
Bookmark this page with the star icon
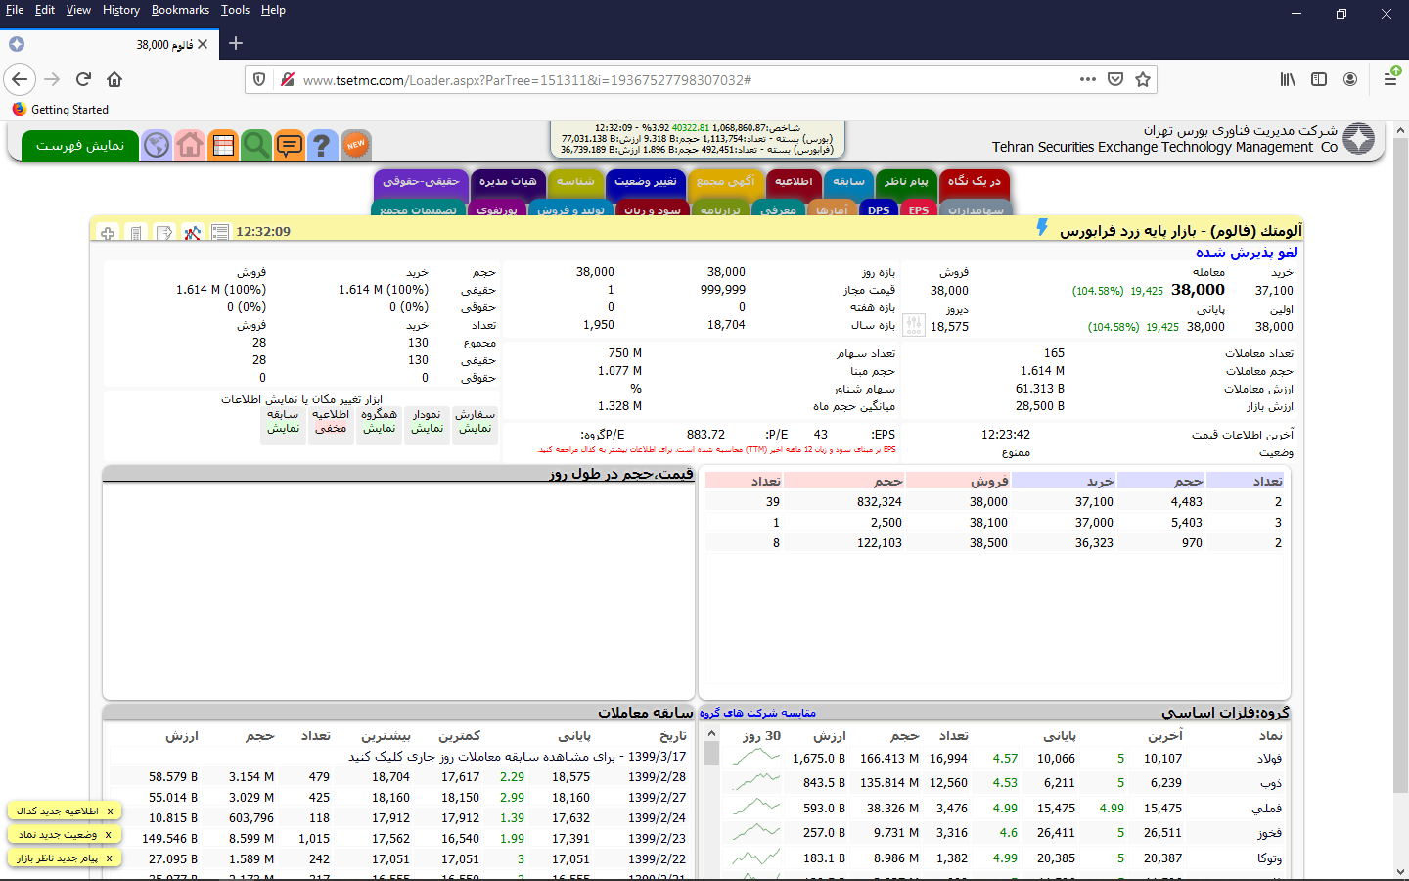(x=1143, y=79)
